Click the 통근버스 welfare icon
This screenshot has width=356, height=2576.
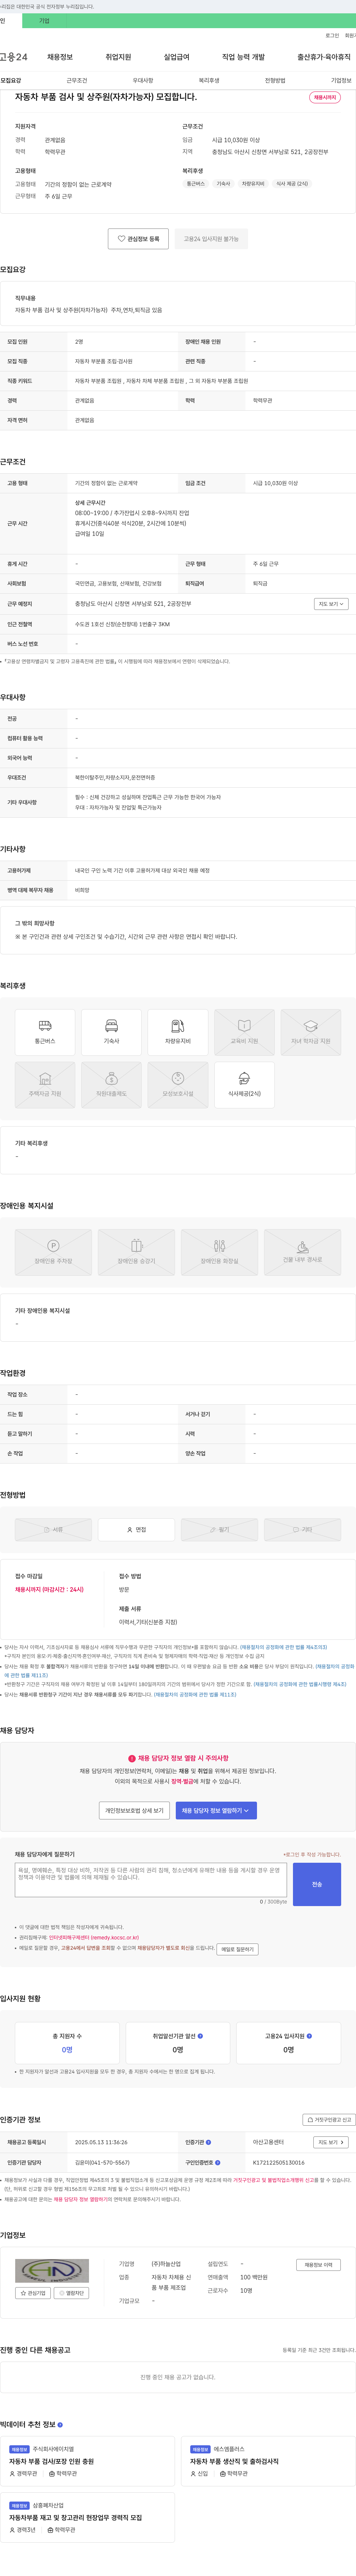(x=45, y=1032)
